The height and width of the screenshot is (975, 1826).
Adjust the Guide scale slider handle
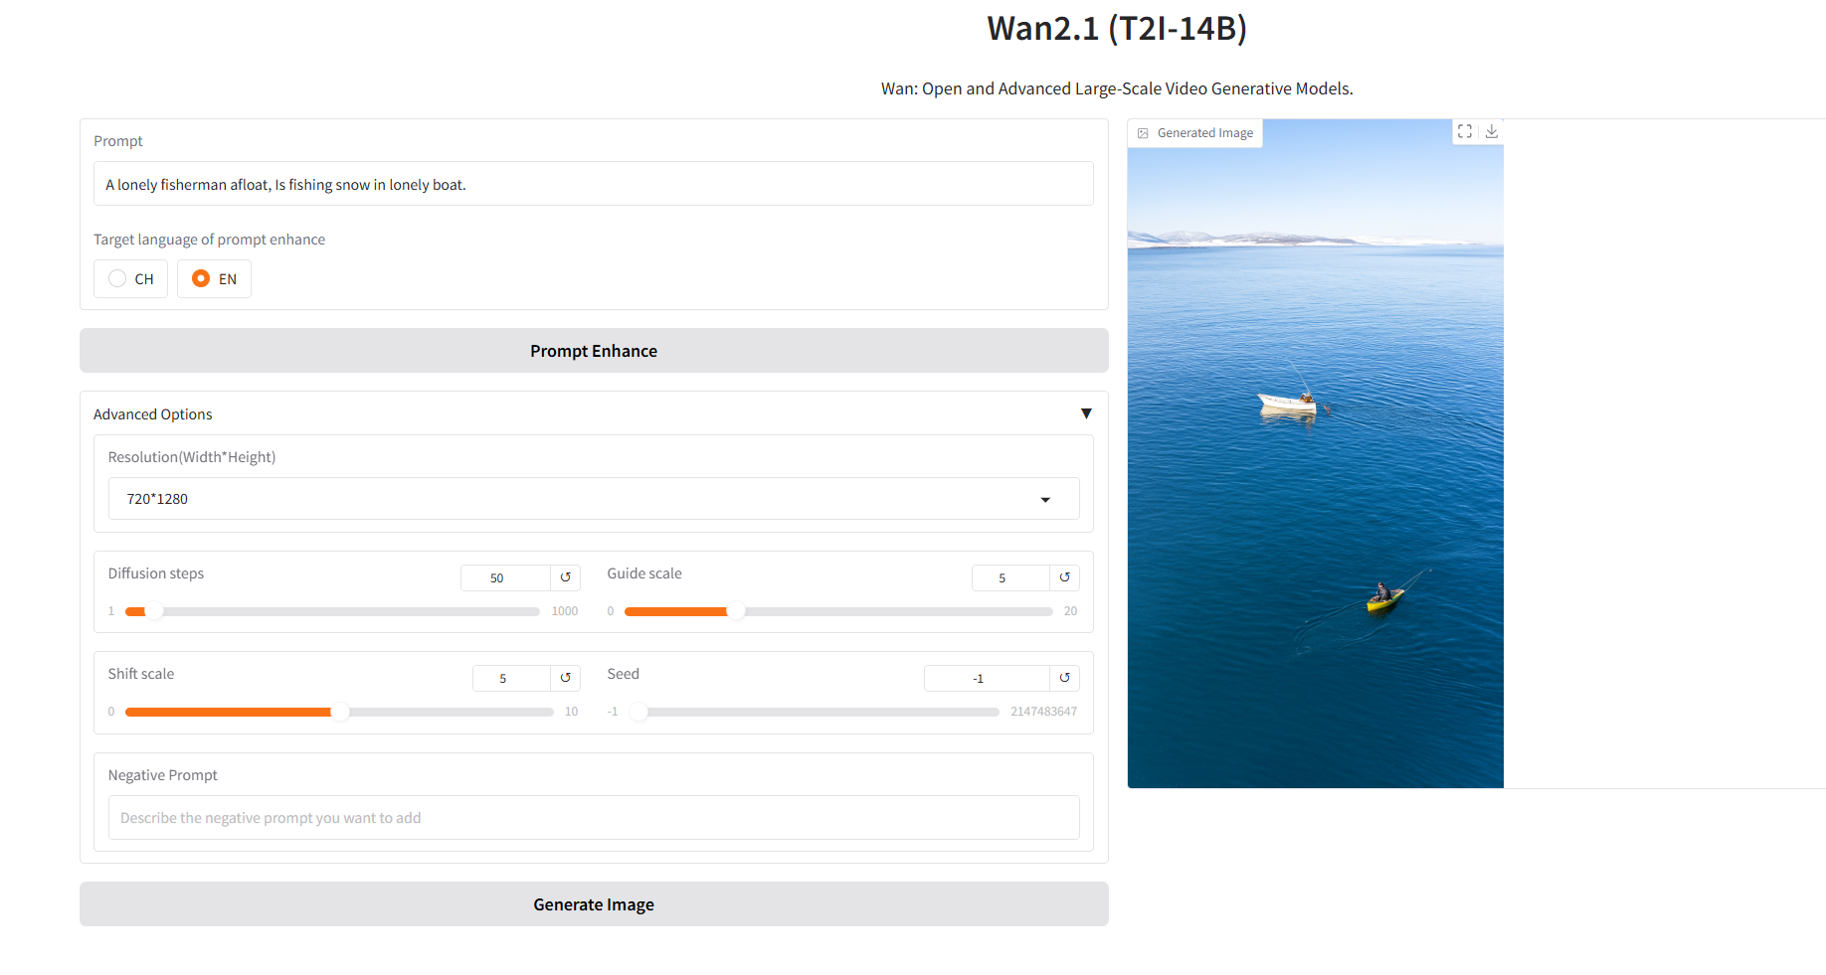(735, 611)
